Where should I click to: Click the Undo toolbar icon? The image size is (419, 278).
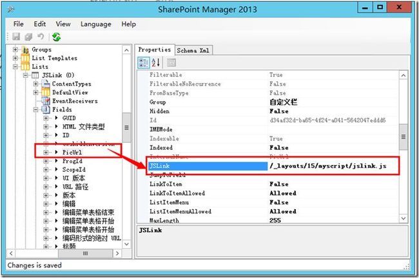41,36
